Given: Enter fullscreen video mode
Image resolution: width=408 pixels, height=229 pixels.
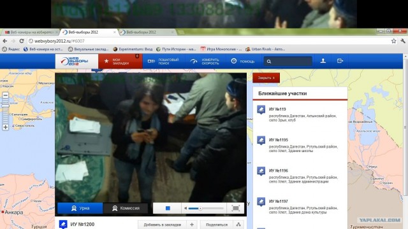Looking at the screenshot, I should tap(235, 208).
